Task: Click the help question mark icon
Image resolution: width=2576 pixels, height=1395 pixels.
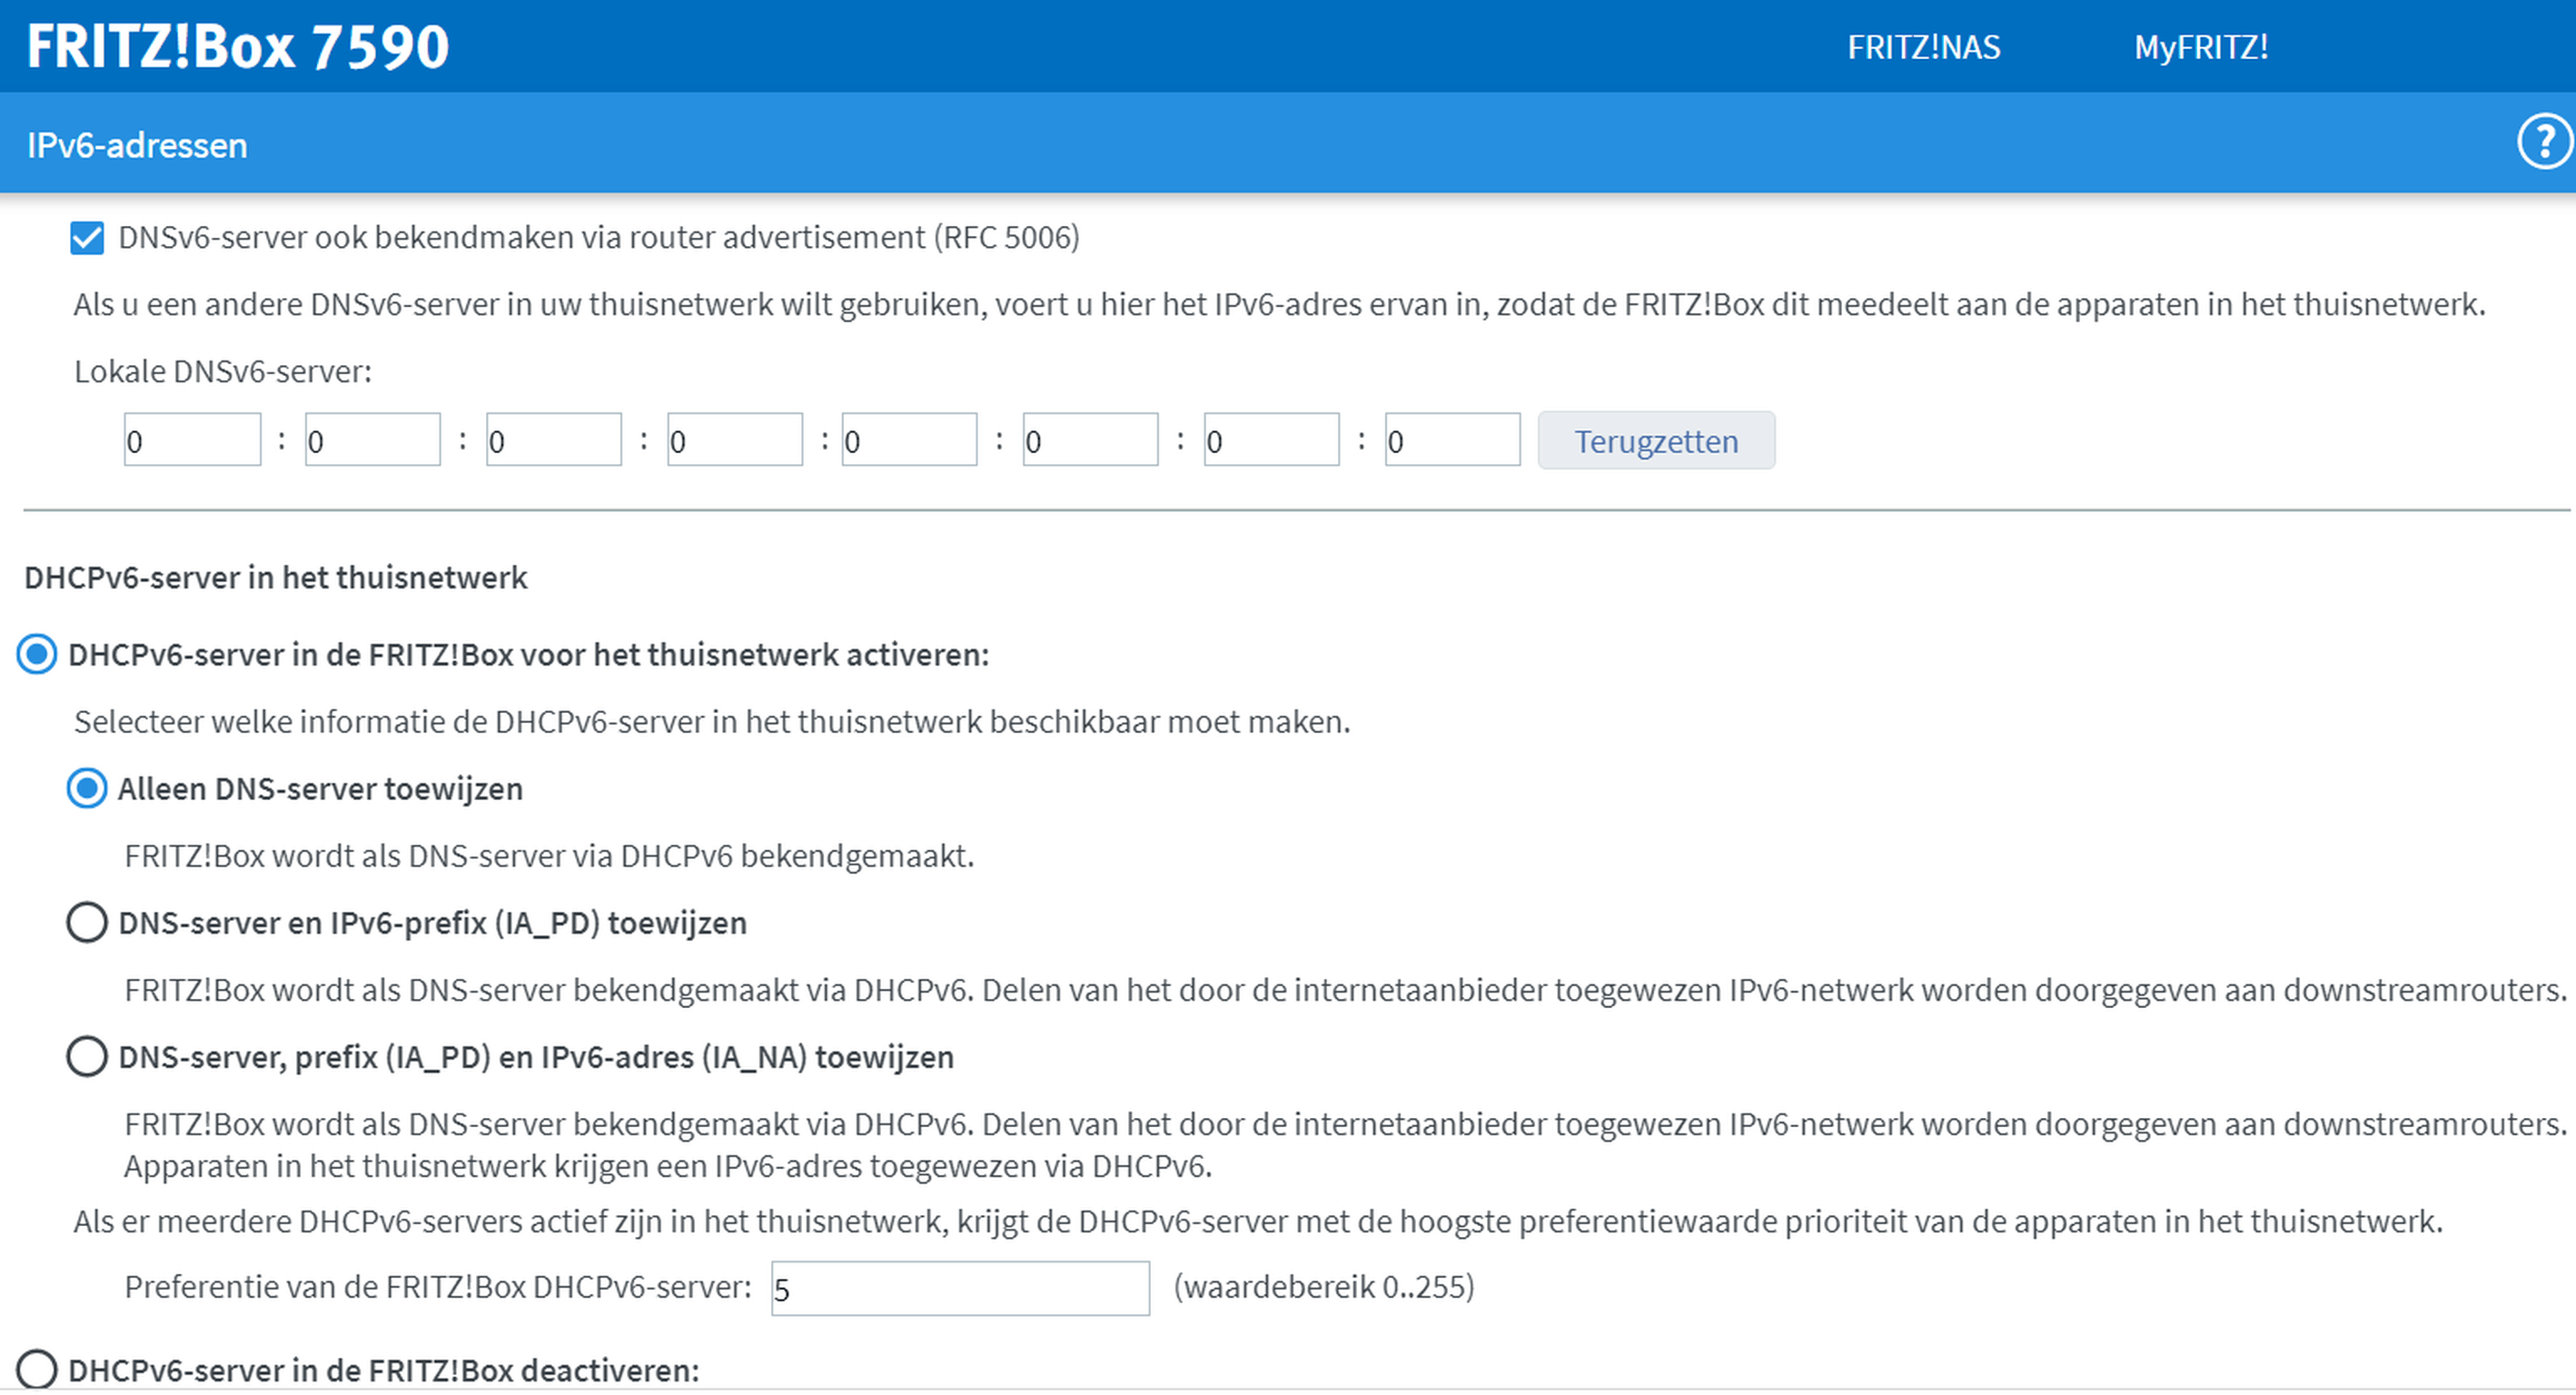Action: [2543, 143]
